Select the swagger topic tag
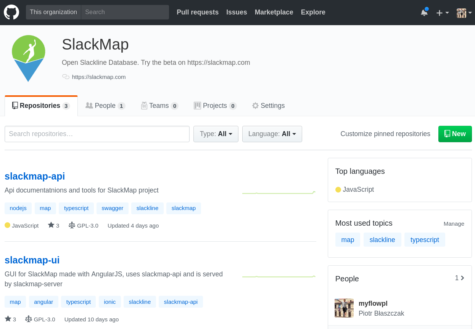The image size is (475, 329). click(113, 208)
